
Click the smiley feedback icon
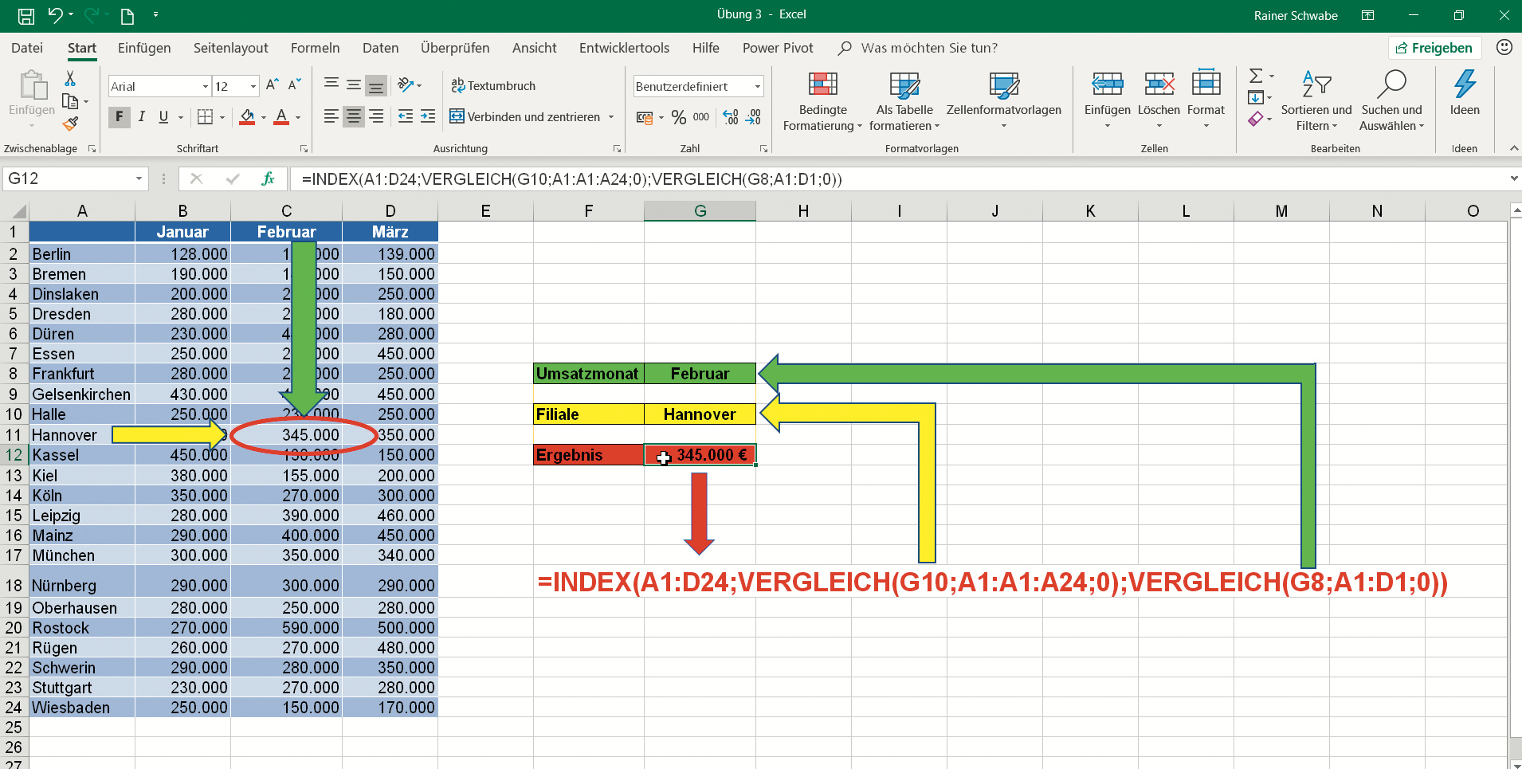[1504, 47]
